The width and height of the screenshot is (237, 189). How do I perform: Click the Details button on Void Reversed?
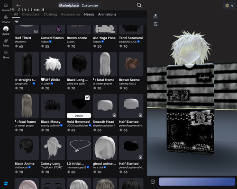click(79, 116)
